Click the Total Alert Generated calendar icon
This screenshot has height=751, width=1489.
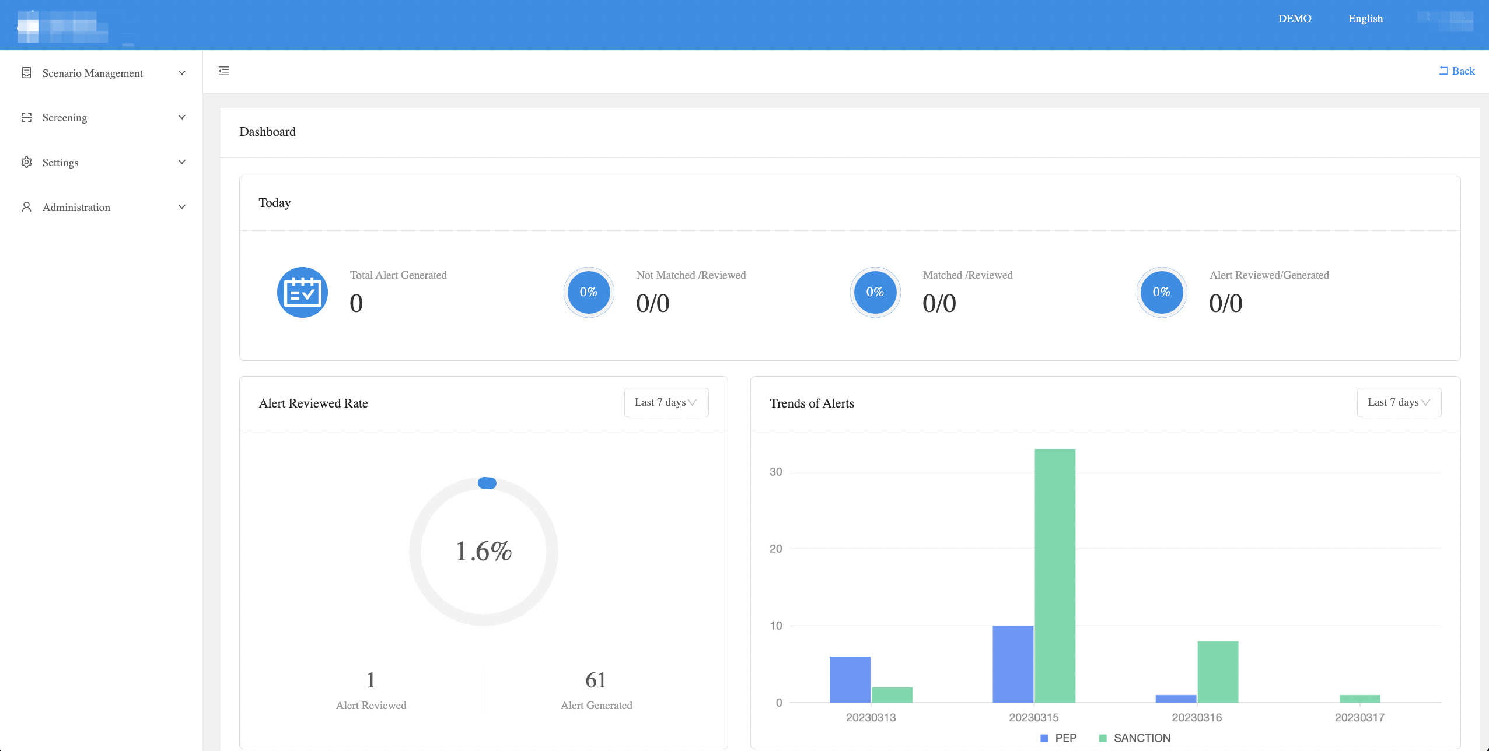point(302,292)
